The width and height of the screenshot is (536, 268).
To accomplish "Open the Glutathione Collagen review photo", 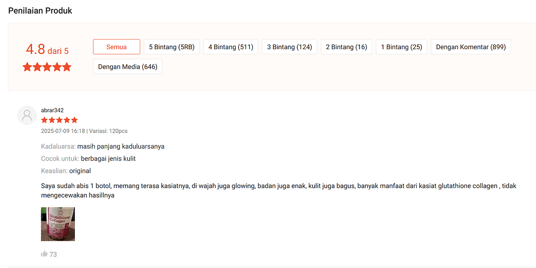I will (58, 224).
